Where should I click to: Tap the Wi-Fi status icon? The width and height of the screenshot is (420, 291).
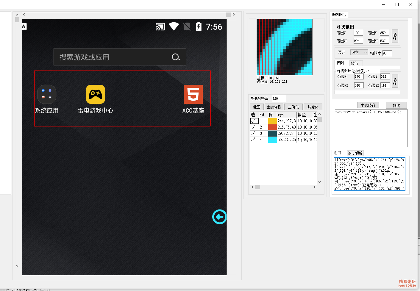tap(174, 27)
